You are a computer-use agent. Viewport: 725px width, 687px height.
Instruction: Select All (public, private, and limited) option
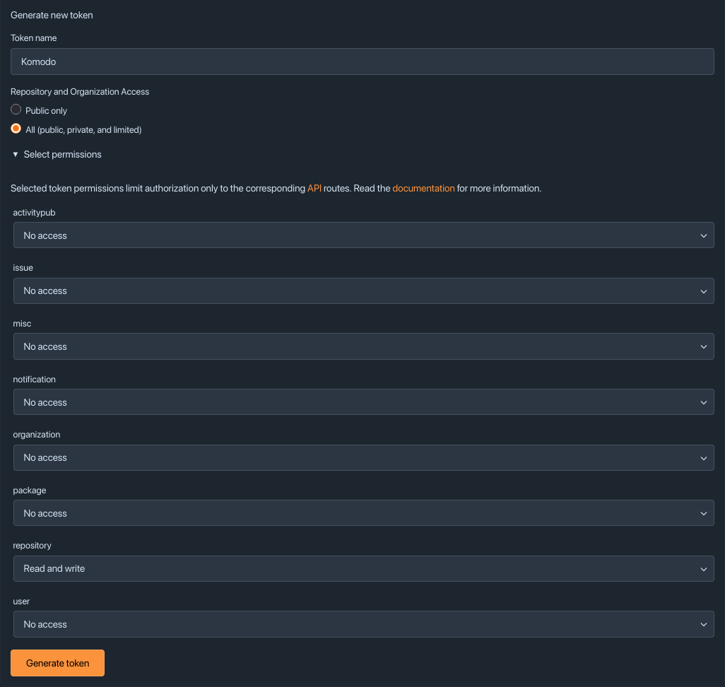click(16, 129)
